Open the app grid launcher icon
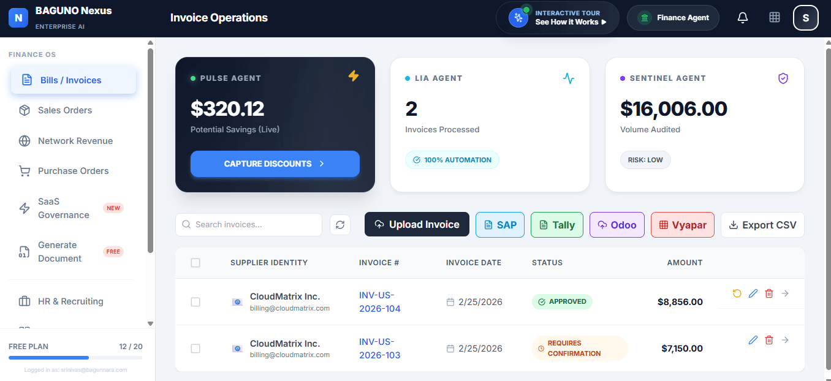The width and height of the screenshot is (831, 381). click(x=774, y=18)
